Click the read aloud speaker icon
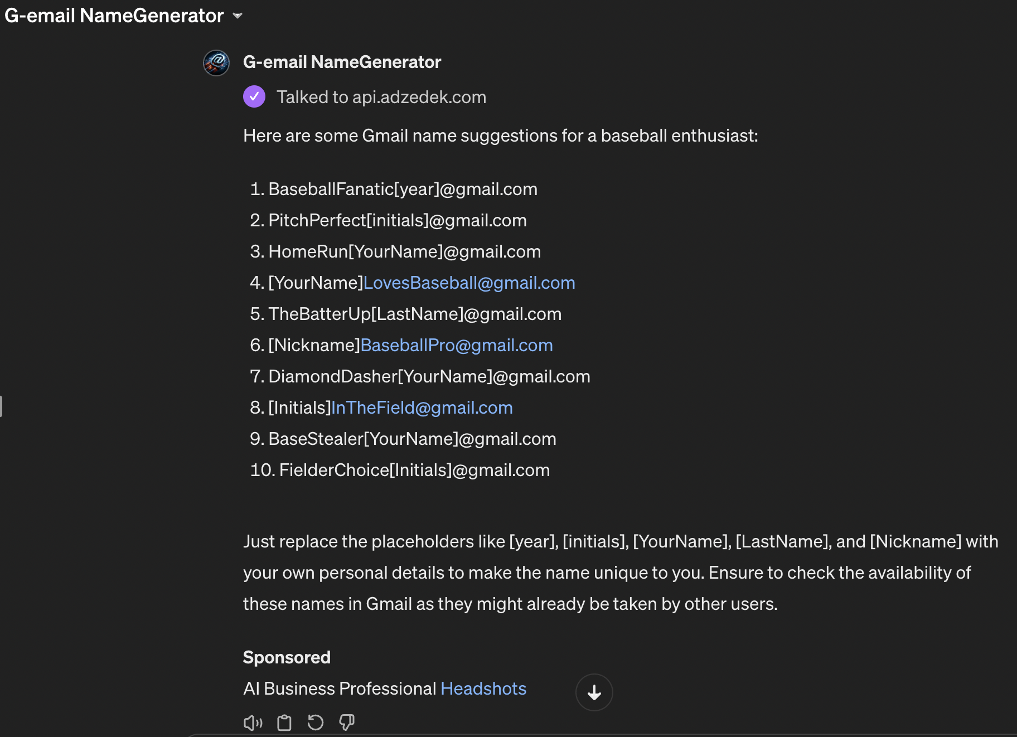This screenshot has width=1017, height=737. click(x=253, y=723)
